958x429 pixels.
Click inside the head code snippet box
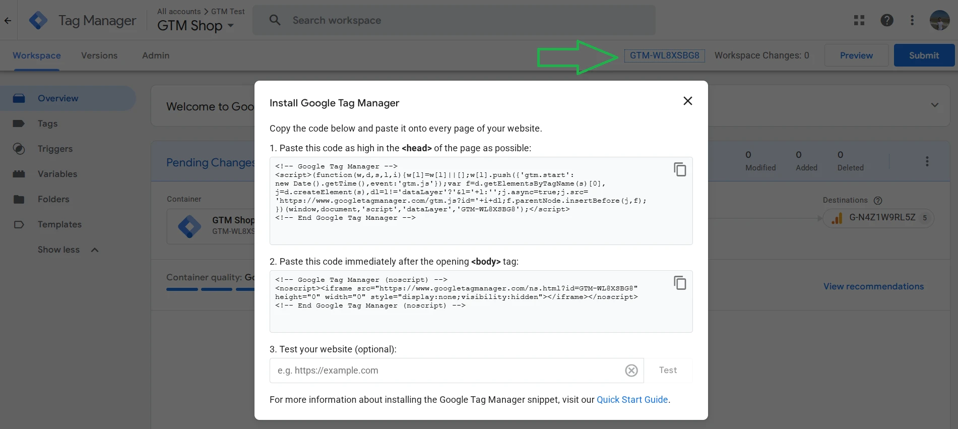(x=481, y=201)
